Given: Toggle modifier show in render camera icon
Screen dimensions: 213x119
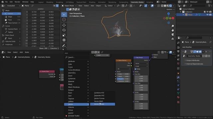Looking at the screenshot, I should tap(200, 52).
